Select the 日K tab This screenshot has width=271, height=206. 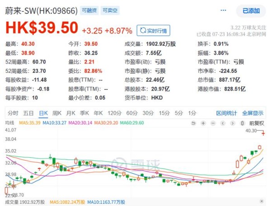click(x=43, y=113)
